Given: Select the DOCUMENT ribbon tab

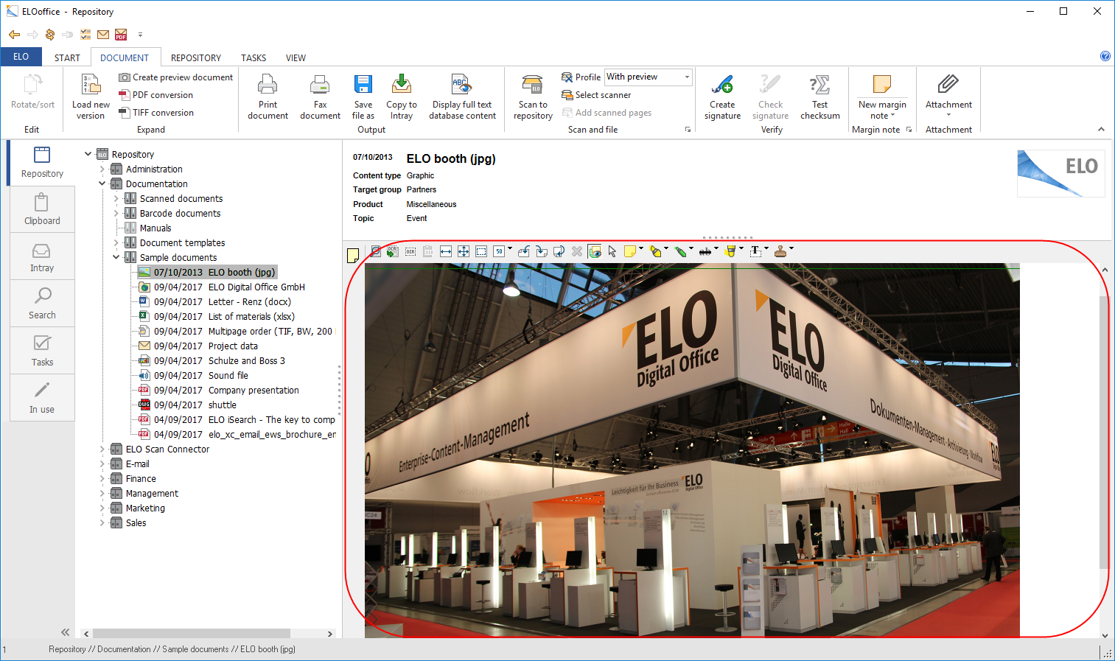Looking at the screenshot, I should click(125, 57).
